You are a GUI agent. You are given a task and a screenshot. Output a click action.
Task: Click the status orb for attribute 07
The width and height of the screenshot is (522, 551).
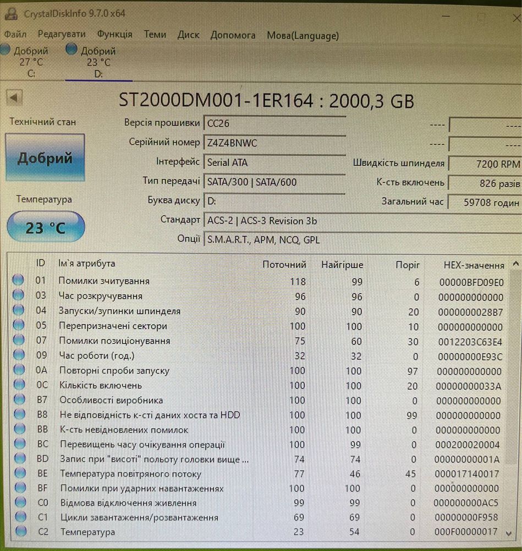pos(19,339)
